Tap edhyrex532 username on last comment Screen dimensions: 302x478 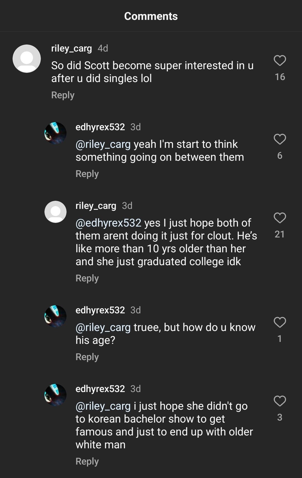point(100,389)
